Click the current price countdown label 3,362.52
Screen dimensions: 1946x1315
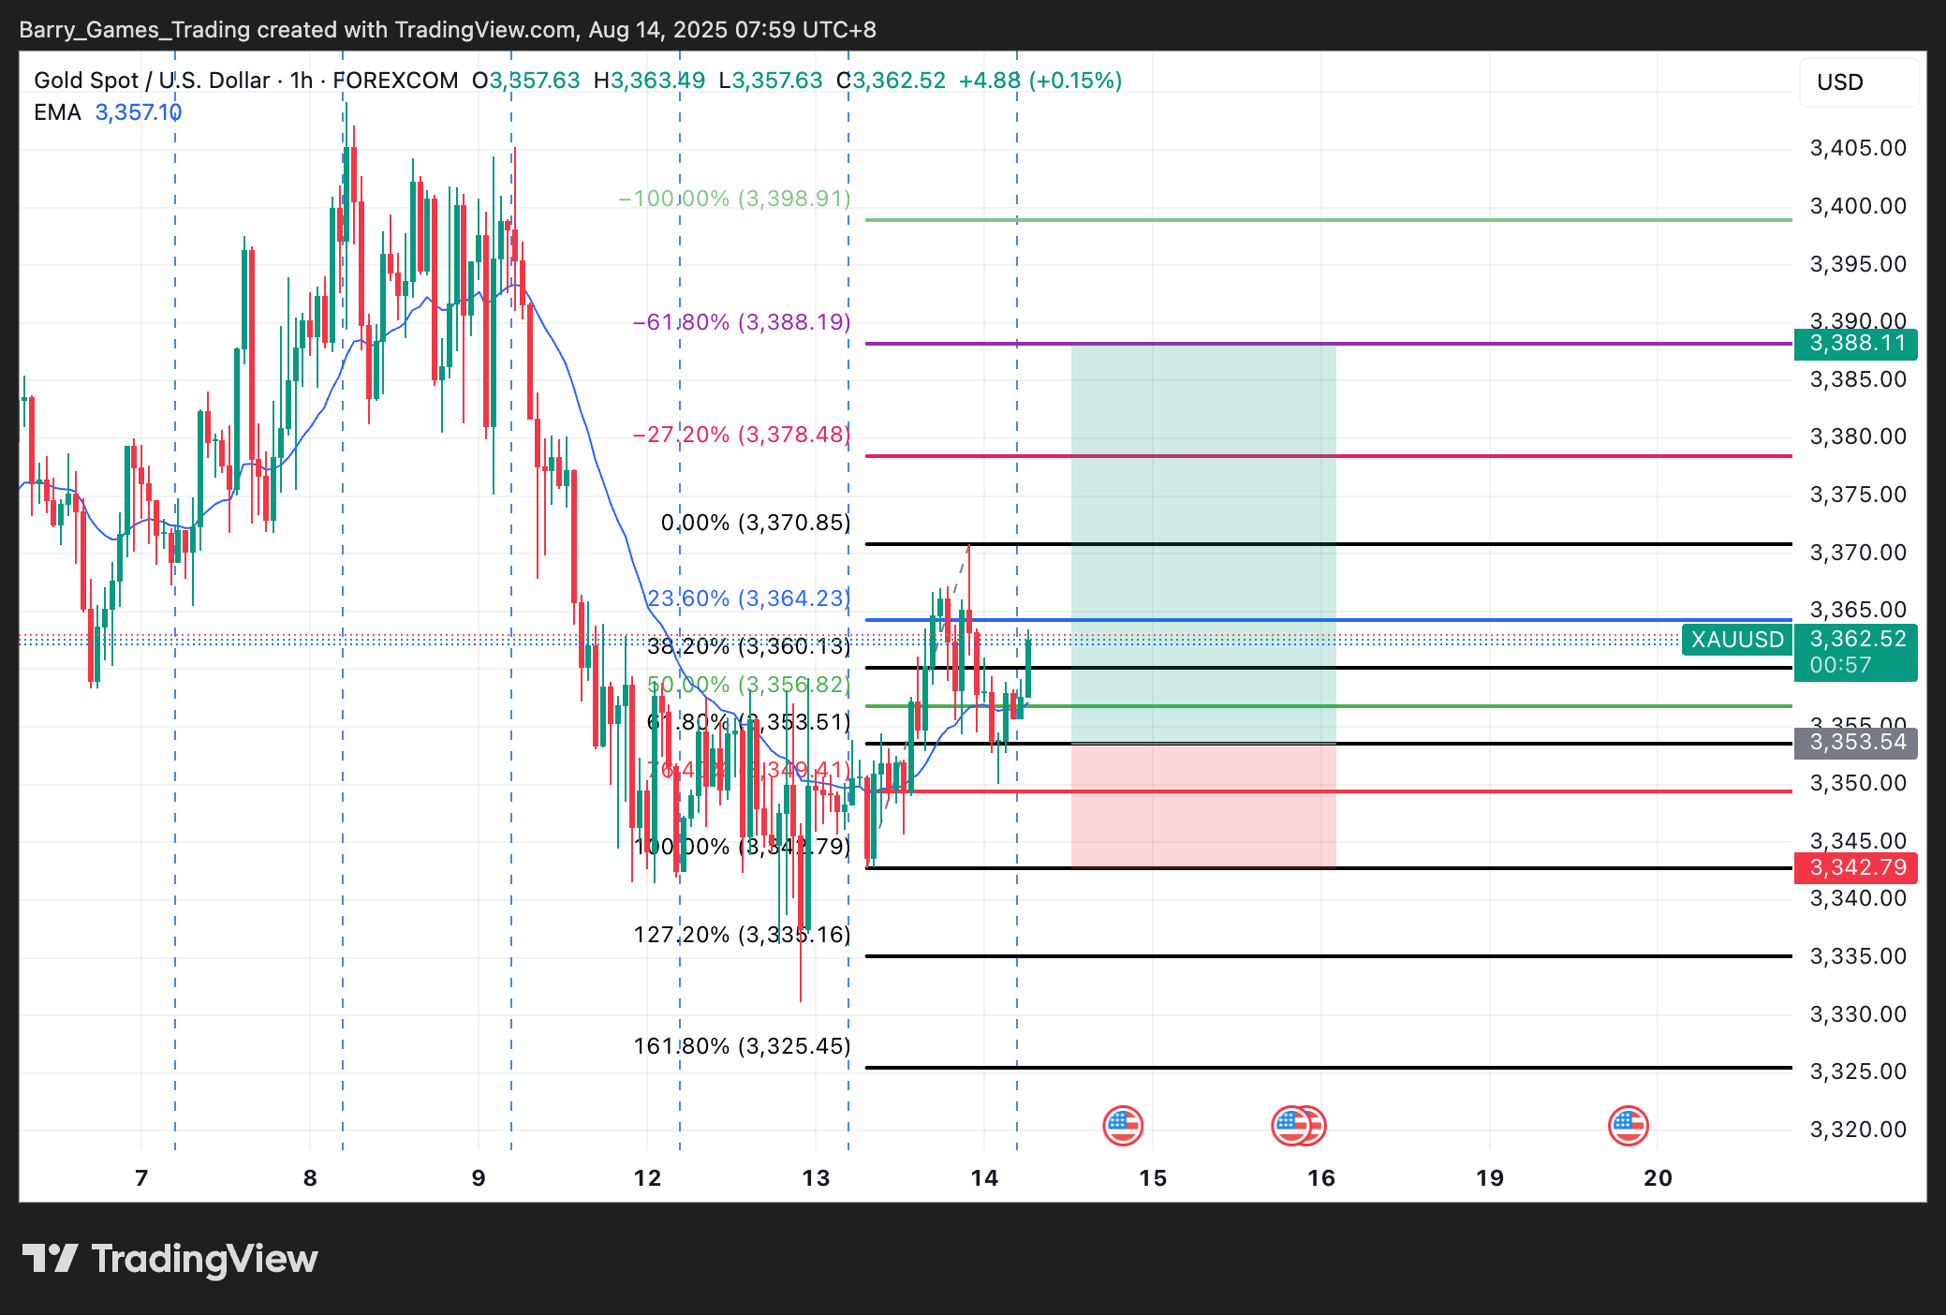tap(1855, 651)
